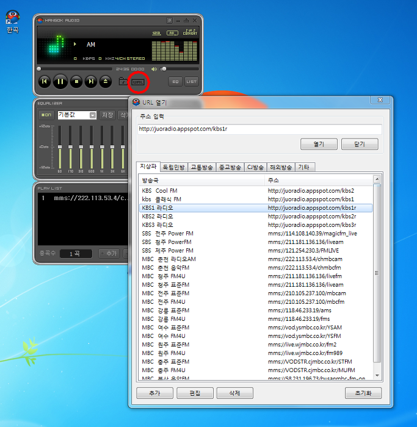Click the 삭제 button in the URL dialog

pos(234,393)
